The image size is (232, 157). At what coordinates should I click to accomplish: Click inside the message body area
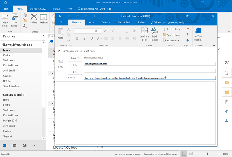(x=136, y=113)
